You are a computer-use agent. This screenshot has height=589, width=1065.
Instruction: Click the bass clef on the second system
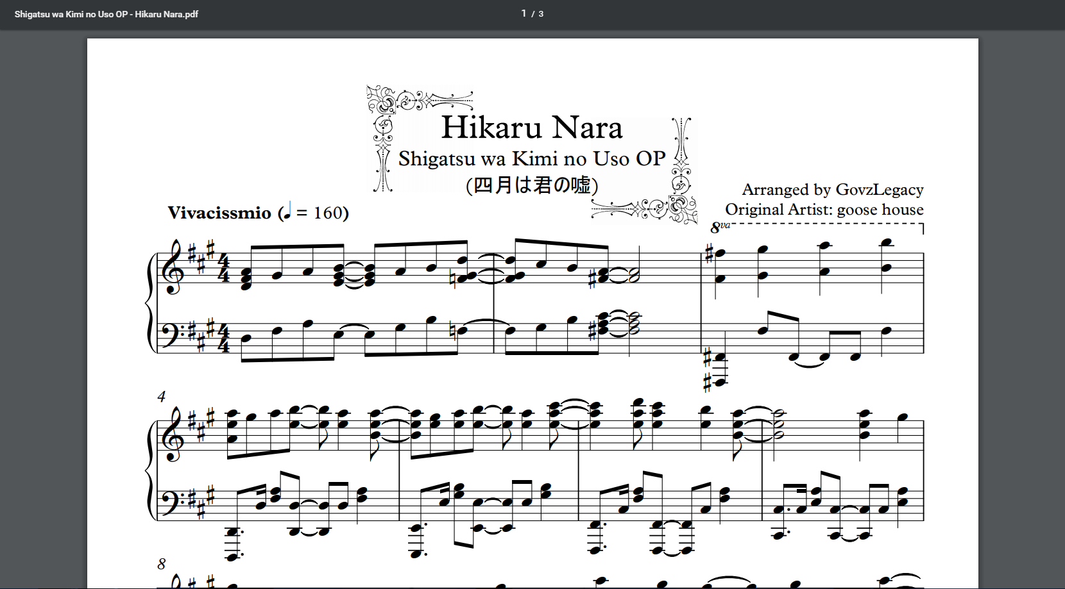171,501
